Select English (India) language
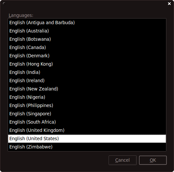Image resolution: width=174 pixels, height=172 pixels. click(87, 72)
